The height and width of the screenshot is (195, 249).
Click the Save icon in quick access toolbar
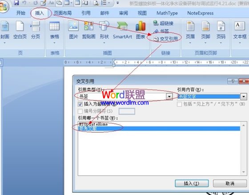(16, 3)
